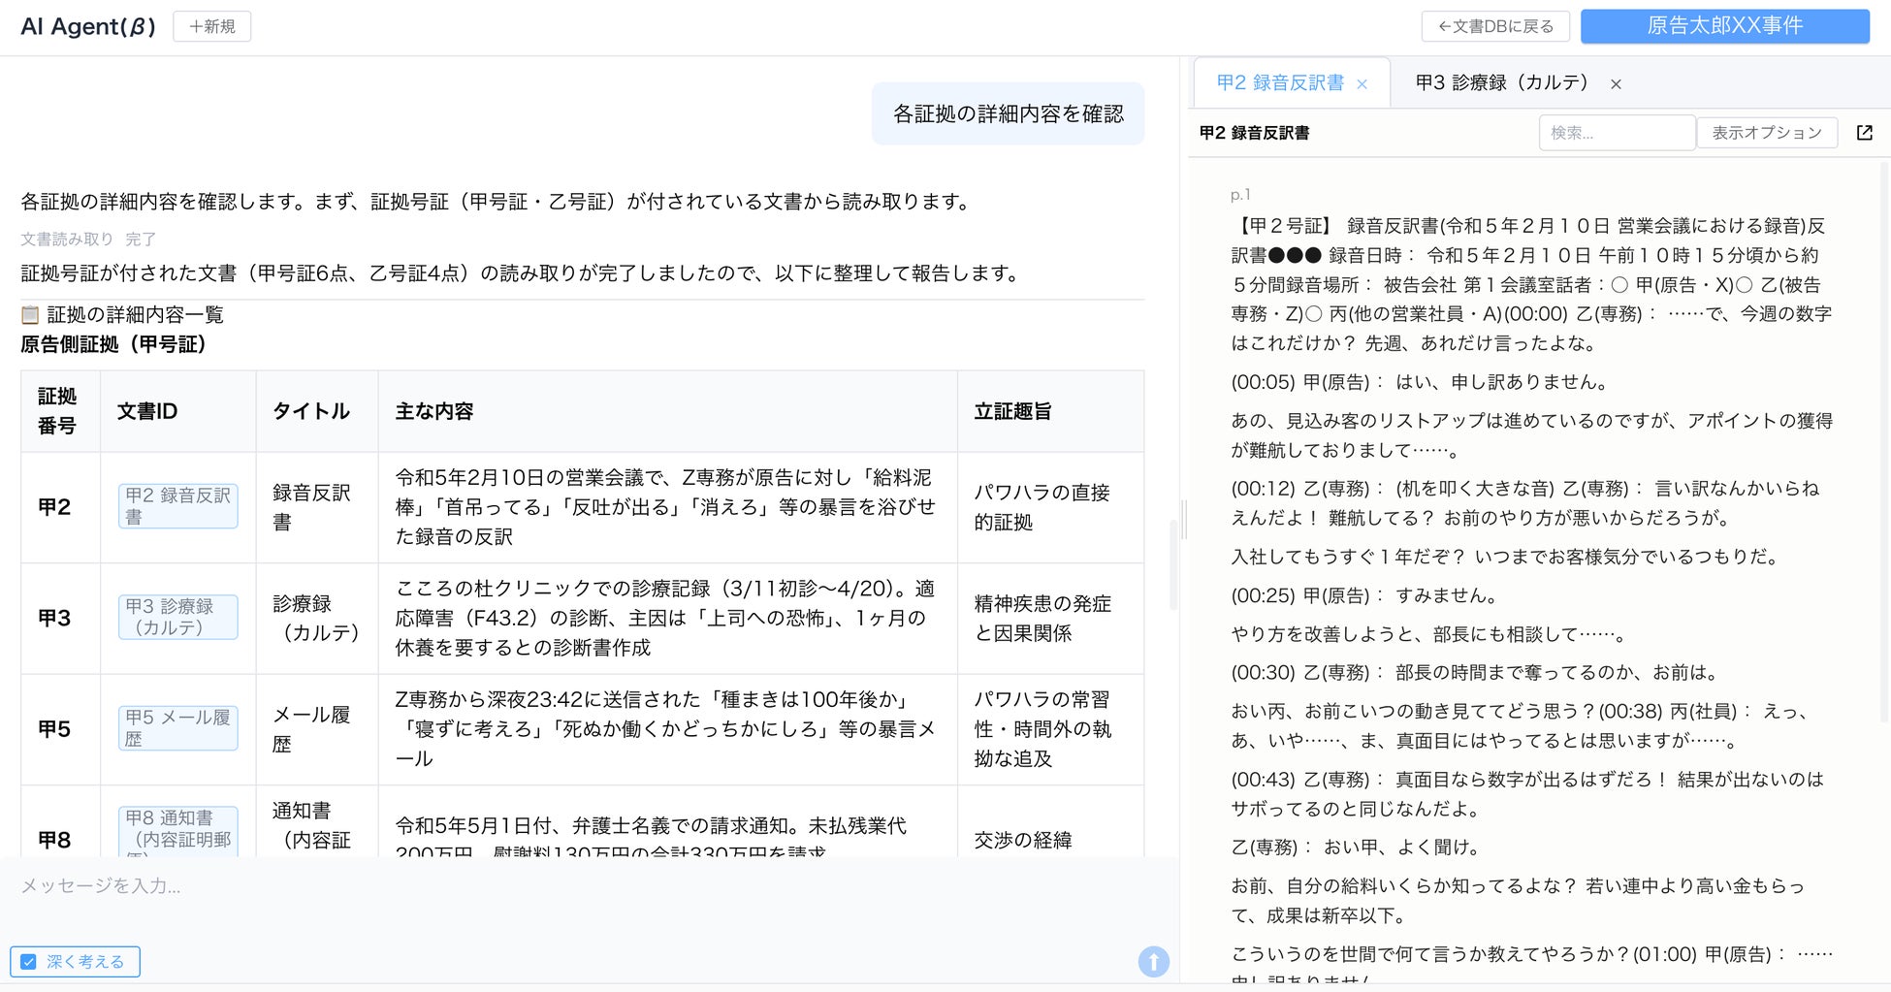Image resolution: width=1891 pixels, height=992 pixels.
Task: Go back via ←文書DBに戻る button
Action: [1495, 26]
